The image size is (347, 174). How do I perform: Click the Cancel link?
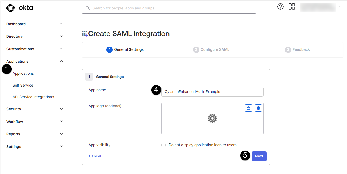95,156
